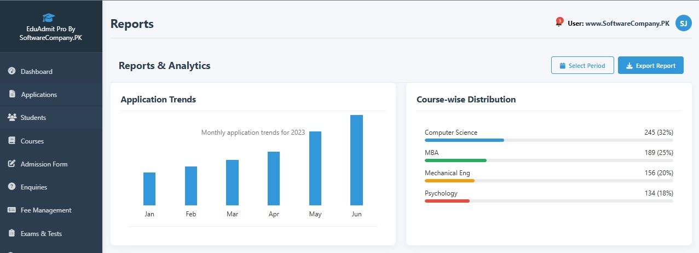The height and width of the screenshot is (253, 699).
Task: Open Admission Form menu item
Action: tap(51, 164)
